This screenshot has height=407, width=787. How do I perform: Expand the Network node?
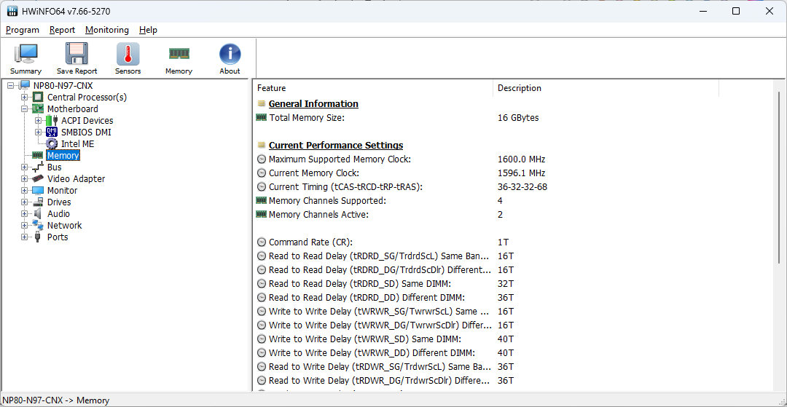coord(24,225)
